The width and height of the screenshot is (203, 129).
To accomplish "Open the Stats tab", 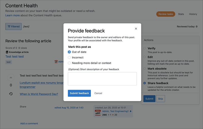I will tap(181, 14).
